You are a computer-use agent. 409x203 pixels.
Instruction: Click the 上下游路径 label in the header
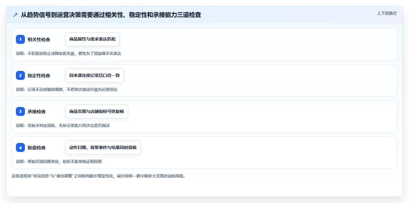point(387,13)
